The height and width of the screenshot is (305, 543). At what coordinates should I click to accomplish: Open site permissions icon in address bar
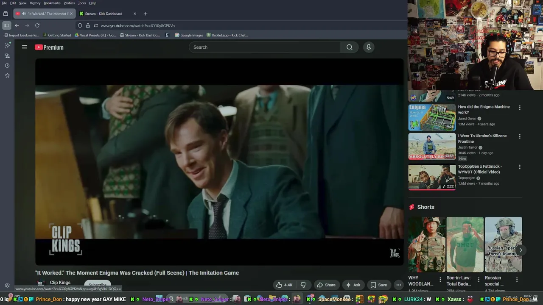[96, 25]
